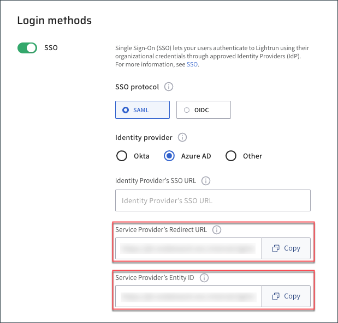Click info icon beside Identity provider

click(x=182, y=137)
